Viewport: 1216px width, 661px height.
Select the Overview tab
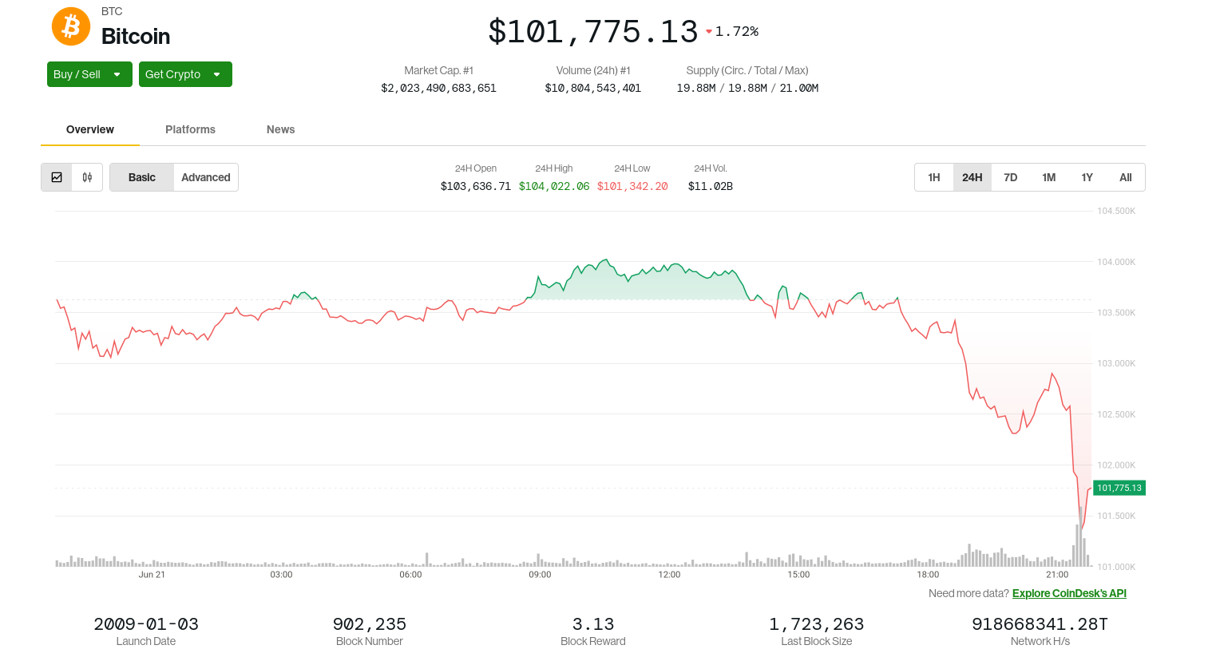[90, 129]
